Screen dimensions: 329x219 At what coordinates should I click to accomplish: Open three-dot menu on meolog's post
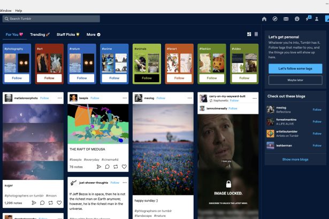click(190, 98)
